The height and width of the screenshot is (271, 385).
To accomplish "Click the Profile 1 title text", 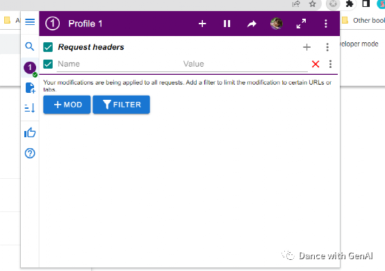I will click(85, 24).
